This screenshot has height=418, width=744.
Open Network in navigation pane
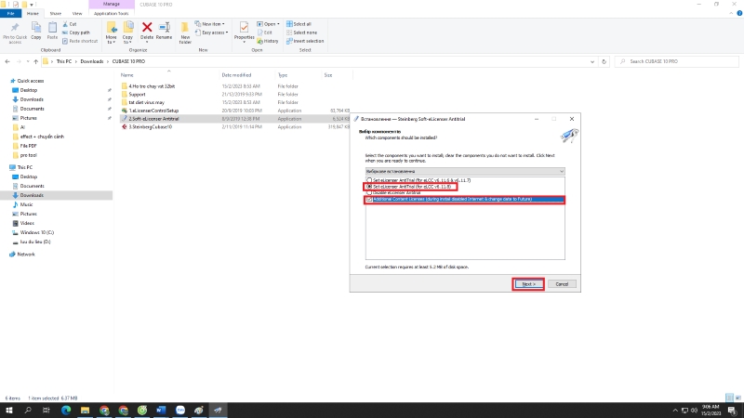point(26,255)
